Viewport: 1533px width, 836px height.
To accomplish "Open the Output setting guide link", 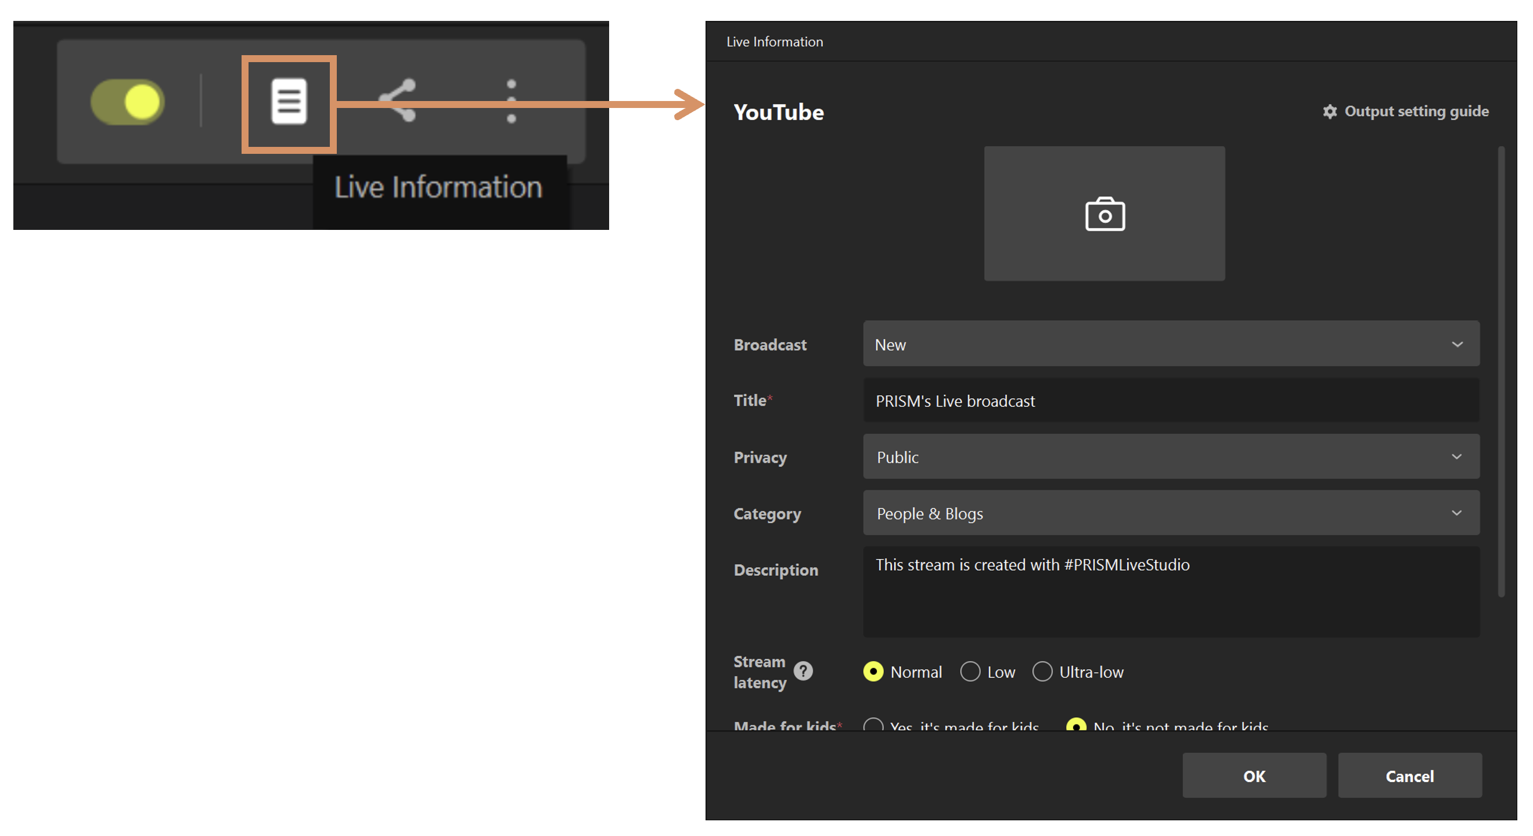I will pos(1416,111).
